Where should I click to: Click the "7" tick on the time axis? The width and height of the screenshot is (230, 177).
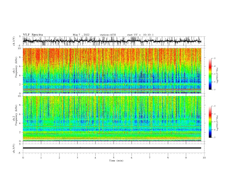[x=150, y=158]
